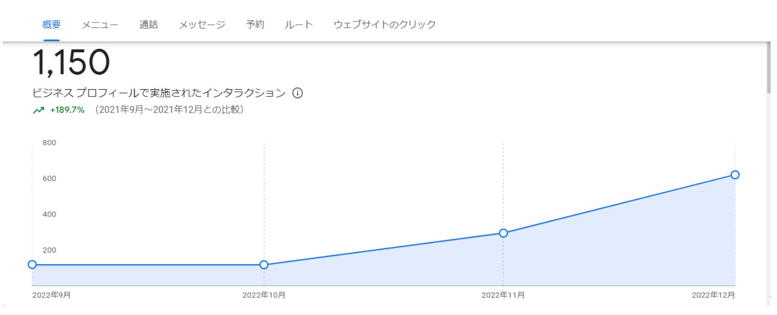Click the ビジネス プロフィールで実施されたインタラクション heading
This screenshot has height=315, width=777.
click(159, 93)
